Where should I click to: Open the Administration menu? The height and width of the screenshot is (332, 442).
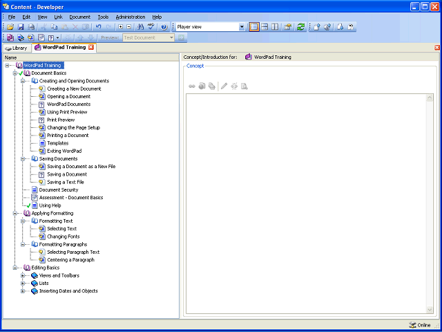(x=131, y=17)
